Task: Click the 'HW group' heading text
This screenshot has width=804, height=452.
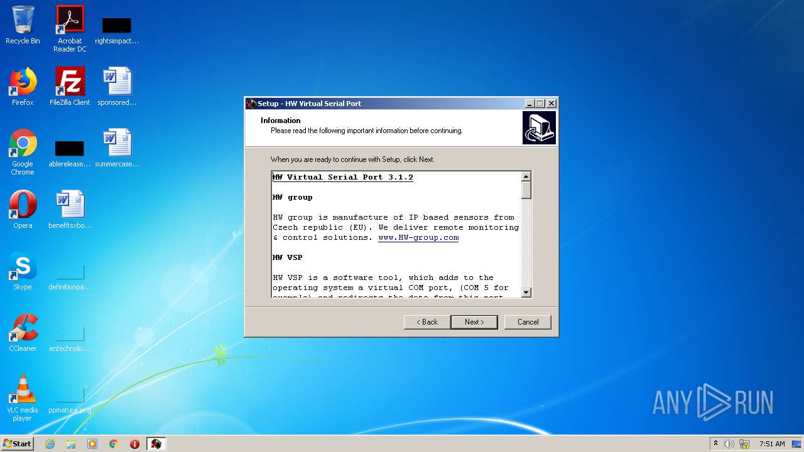Action: (293, 198)
